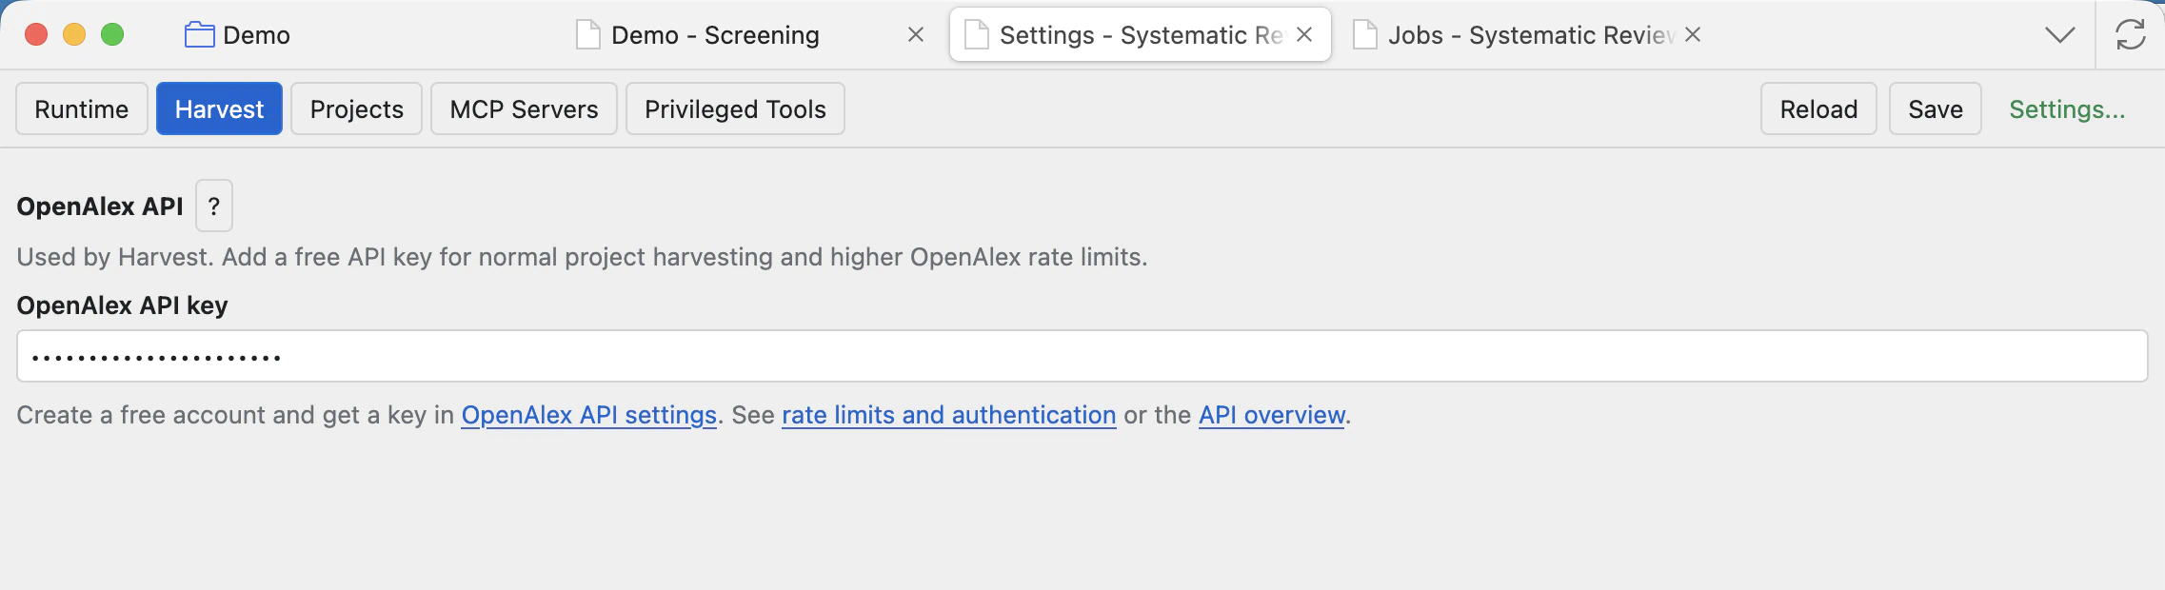Open the OpenAlex API help question mark
Screen dimensions: 2165x590
coord(214,206)
